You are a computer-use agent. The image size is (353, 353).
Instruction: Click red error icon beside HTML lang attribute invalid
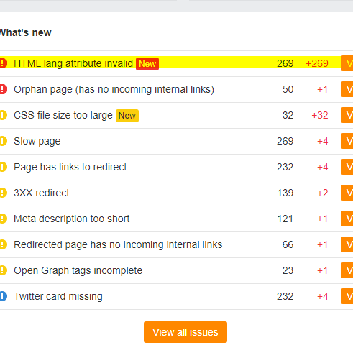pos(3,63)
